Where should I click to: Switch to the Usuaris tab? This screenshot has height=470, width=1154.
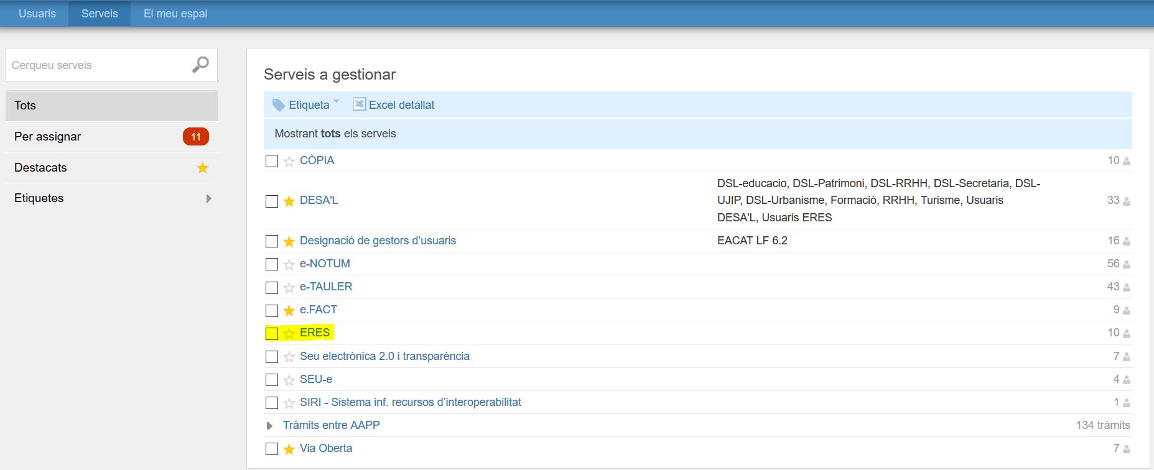coord(37,14)
